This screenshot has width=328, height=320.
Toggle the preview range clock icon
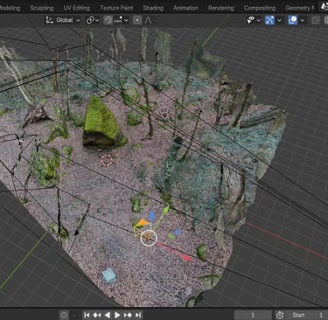pyautogui.click(x=280, y=315)
